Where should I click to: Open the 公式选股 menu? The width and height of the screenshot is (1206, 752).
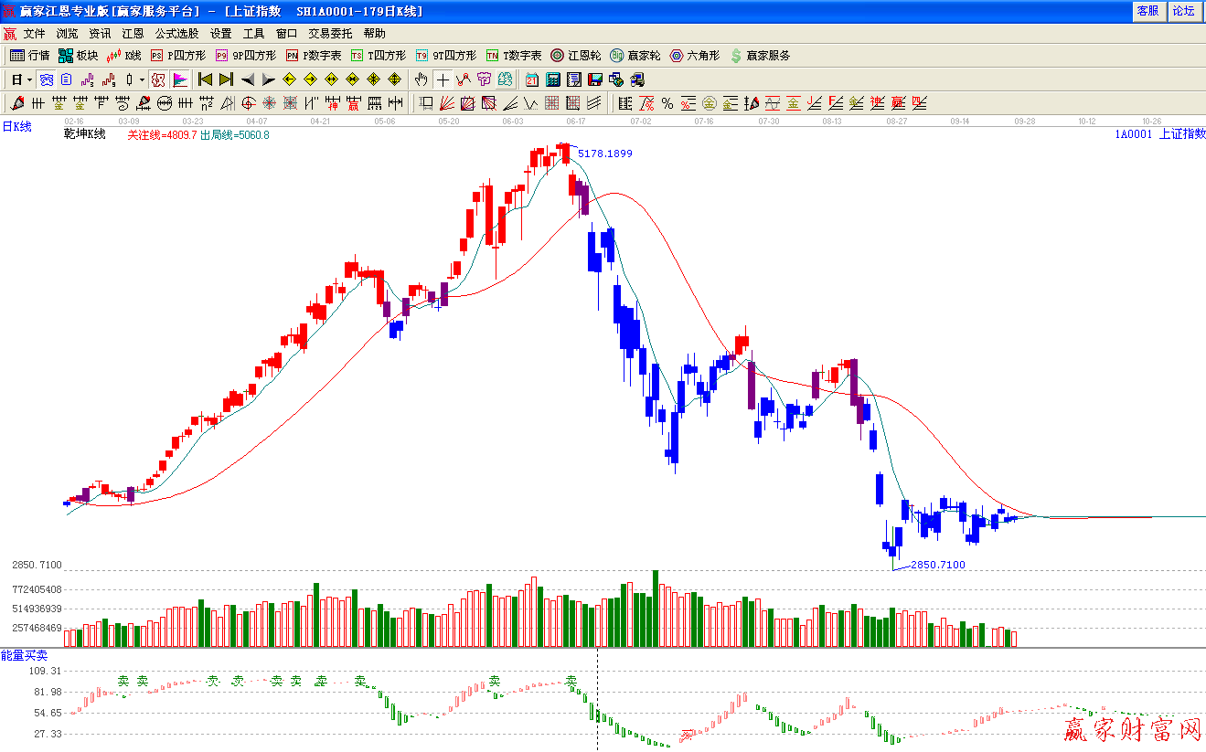(x=176, y=34)
